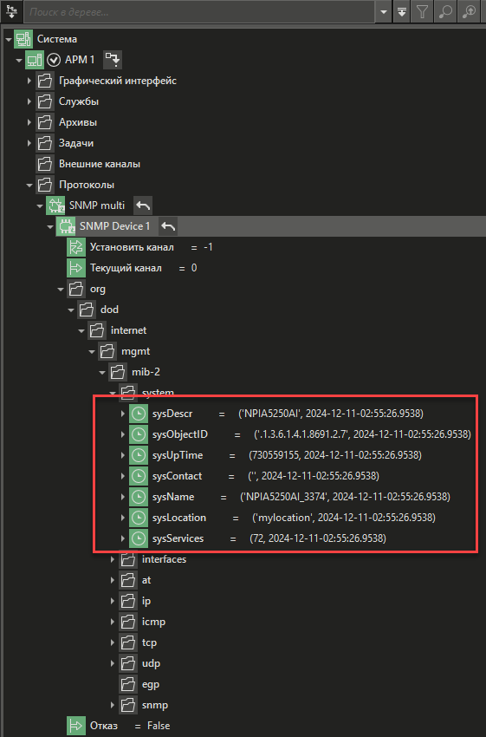Viewport: 486px width, 737px height.
Task: Expand the sysLocation item
Action: point(122,518)
